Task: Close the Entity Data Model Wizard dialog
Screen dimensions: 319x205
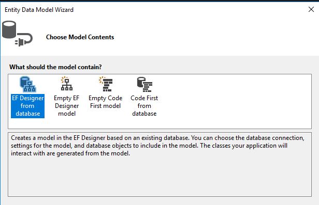Action: pyautogui.click(x=311, y=9)
